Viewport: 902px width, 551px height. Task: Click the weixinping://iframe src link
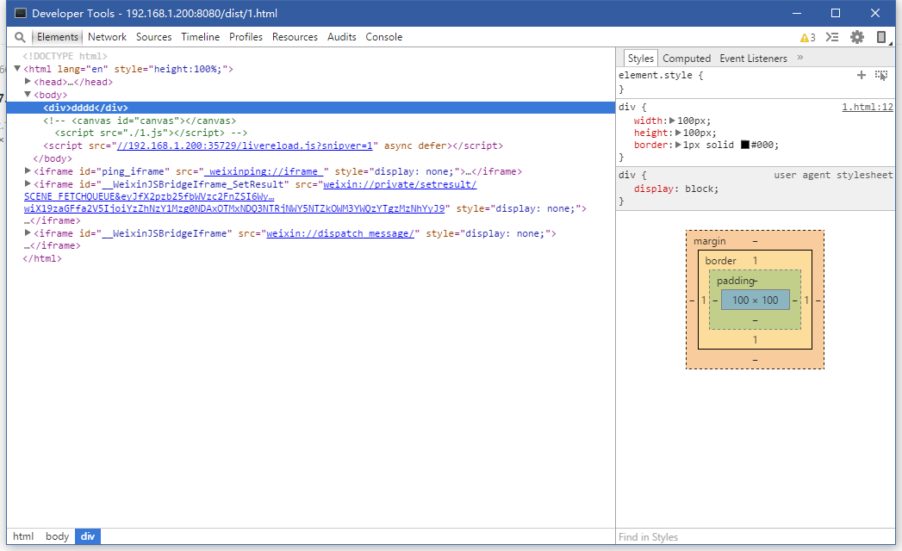tap(264, 171)
